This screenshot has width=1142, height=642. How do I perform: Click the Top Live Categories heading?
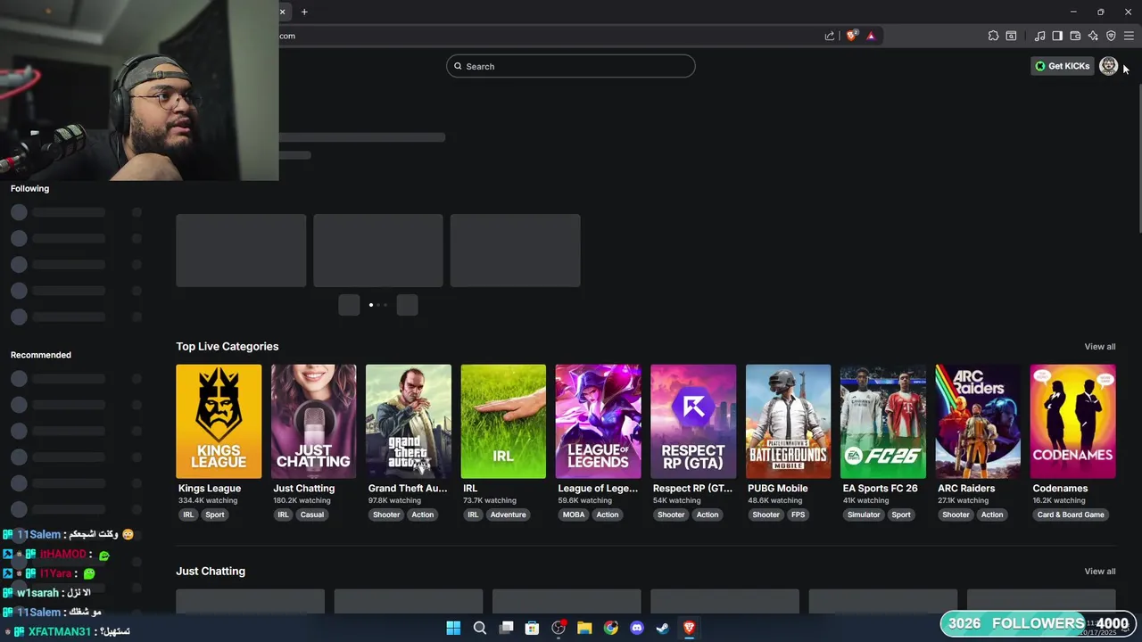228,347
